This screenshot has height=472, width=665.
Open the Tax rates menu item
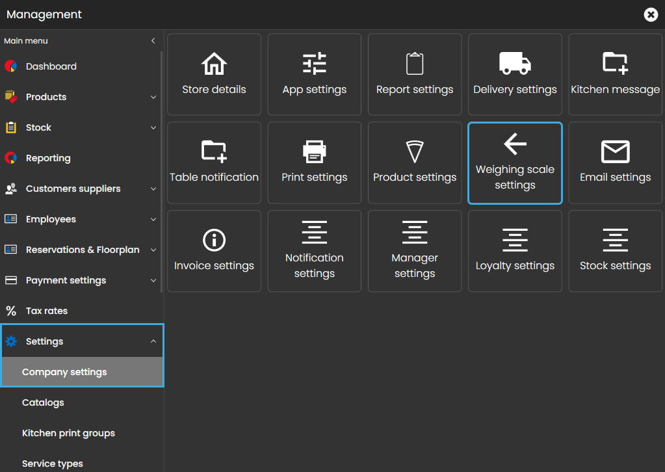pos(47,311)
